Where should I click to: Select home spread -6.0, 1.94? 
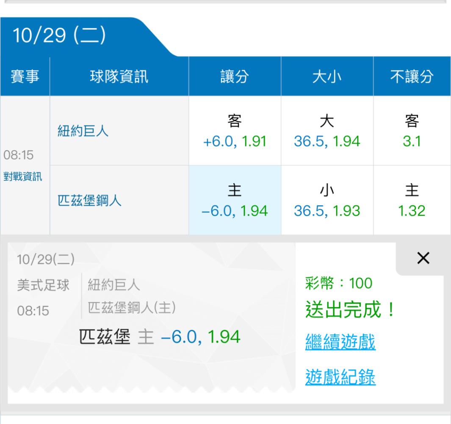235,200
